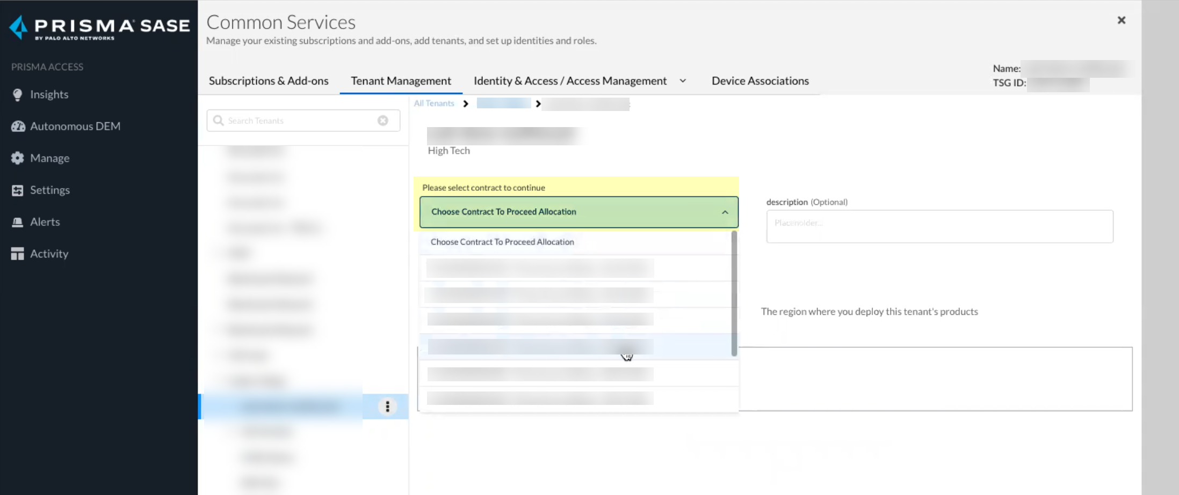Collapse the Choose Contract dropdown
This screenshot has width=1179, height=495.
click(x=725, y=212)
